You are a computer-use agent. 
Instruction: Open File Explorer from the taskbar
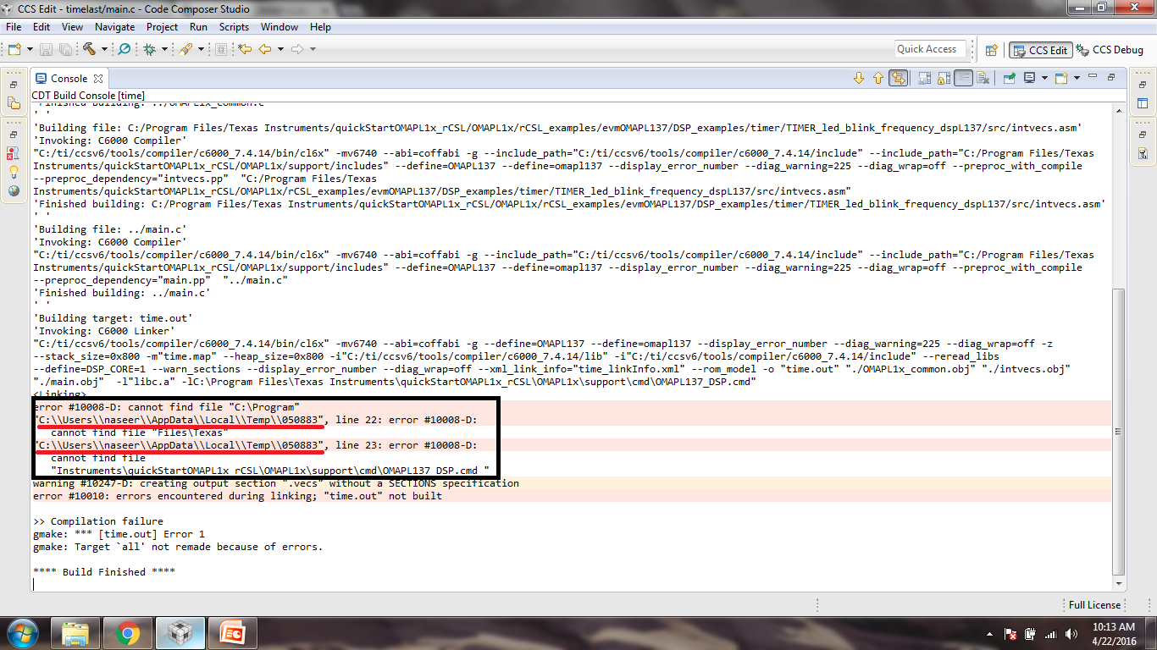(x=76, y=633)
